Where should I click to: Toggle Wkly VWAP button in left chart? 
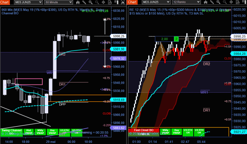pyautogui.click(x=40, y=132)
